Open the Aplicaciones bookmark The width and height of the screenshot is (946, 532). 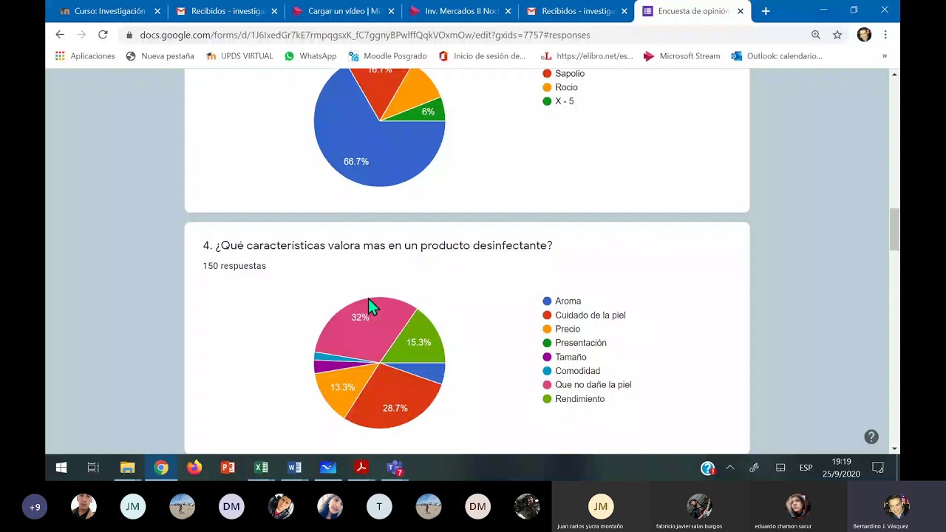tap(85, 56)
